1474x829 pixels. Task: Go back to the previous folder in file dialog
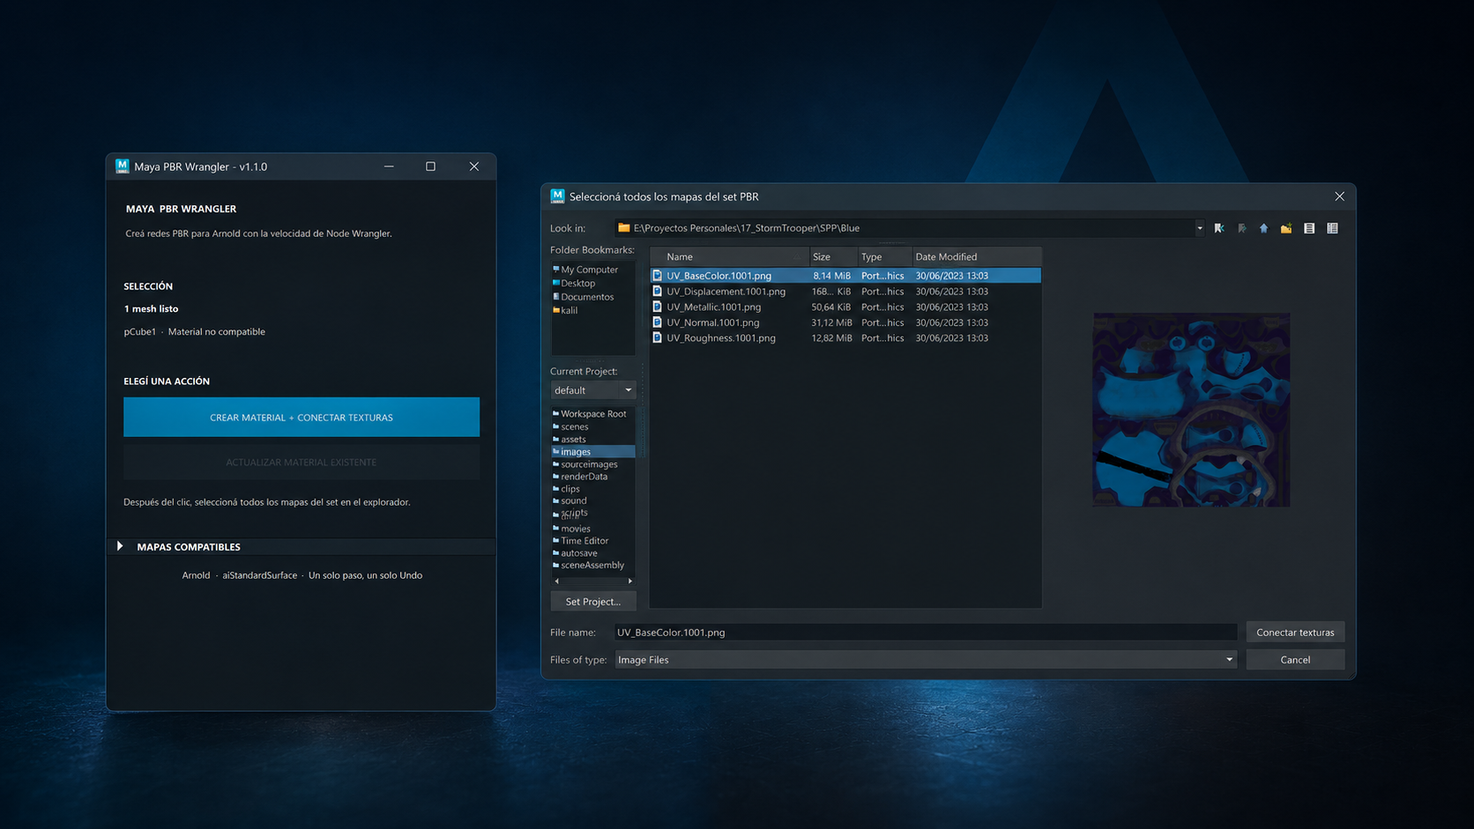click(x=1219, y=228)
